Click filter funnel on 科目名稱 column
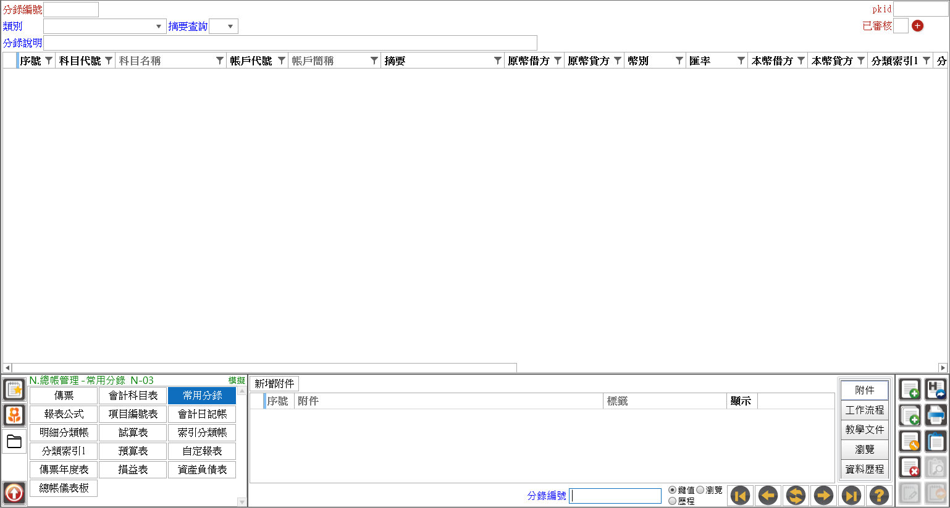Image resolution: width=950 pixels, height=508 pixels. coord(220,60)
